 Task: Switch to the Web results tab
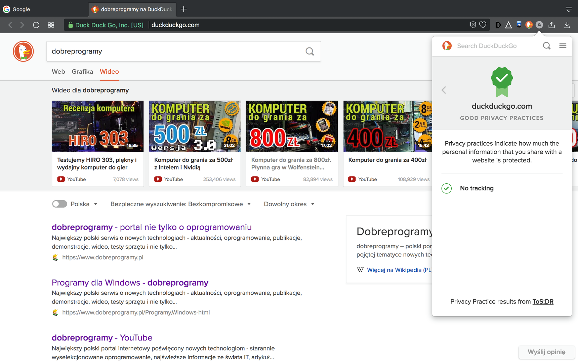click(58, 71)
